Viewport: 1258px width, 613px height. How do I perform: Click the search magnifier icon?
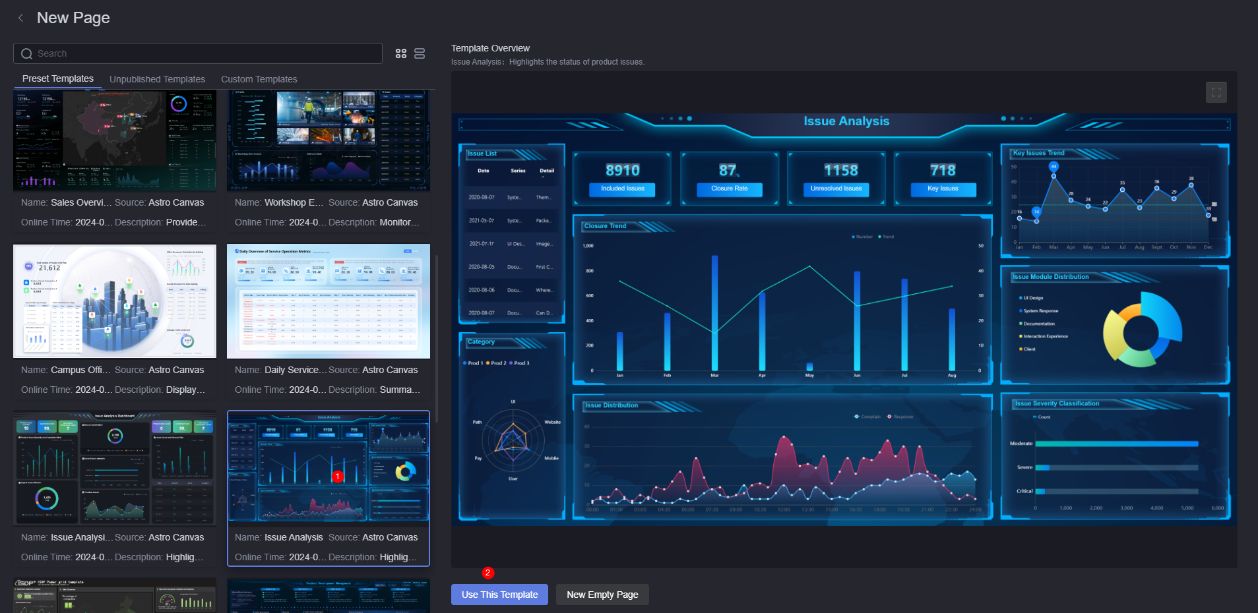(x=26, y=53)
